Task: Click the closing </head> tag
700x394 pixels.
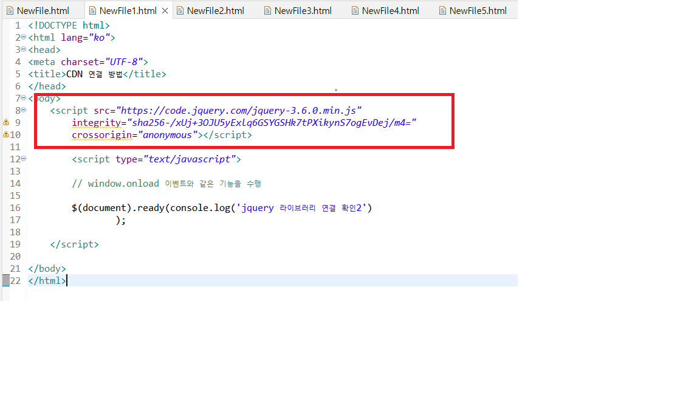Action: [x=47, y=86]
